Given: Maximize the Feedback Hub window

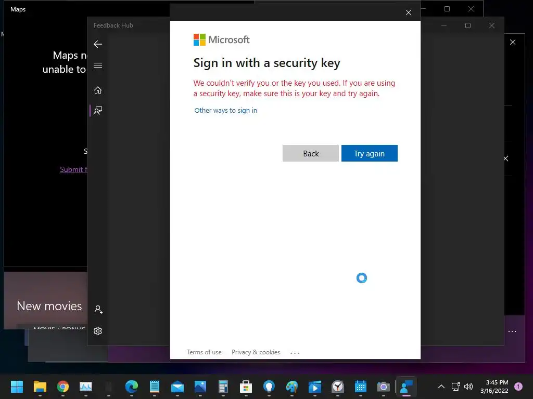Looking at the screenshot, I should pyautogui.click(x=468, y=25).
